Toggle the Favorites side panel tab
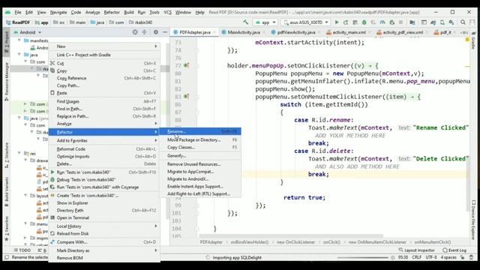The width and height of the screenshot is (480, 270). point(7,228)
